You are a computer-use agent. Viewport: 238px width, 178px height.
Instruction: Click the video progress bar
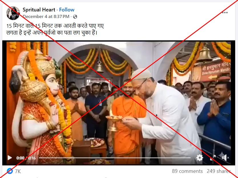pos(115,158)
